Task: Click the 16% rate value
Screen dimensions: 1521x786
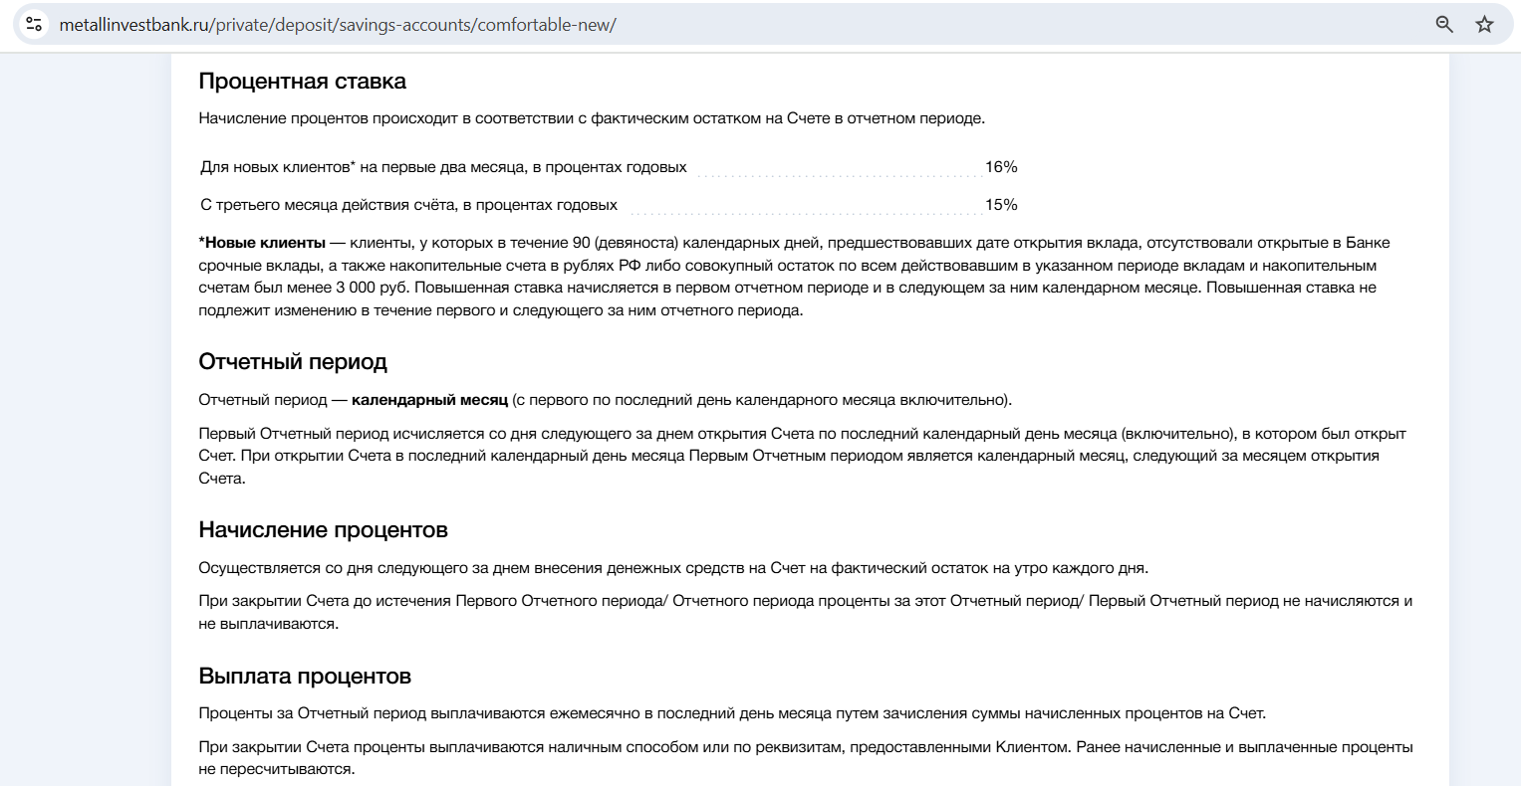Action: (1001, 167)
